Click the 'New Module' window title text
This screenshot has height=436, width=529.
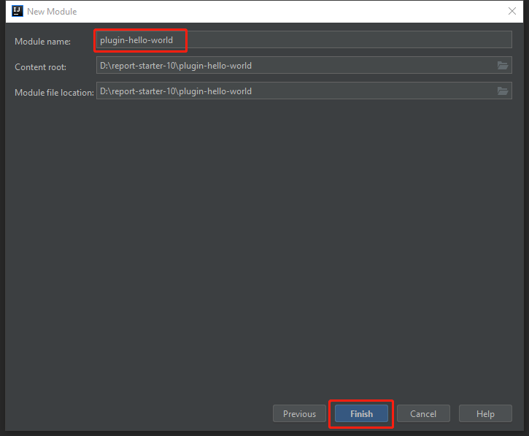[x=52, y=12]
